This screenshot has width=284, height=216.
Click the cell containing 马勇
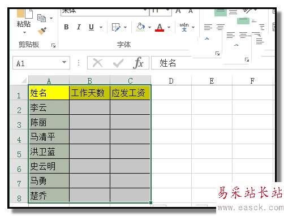click(49, 181)
